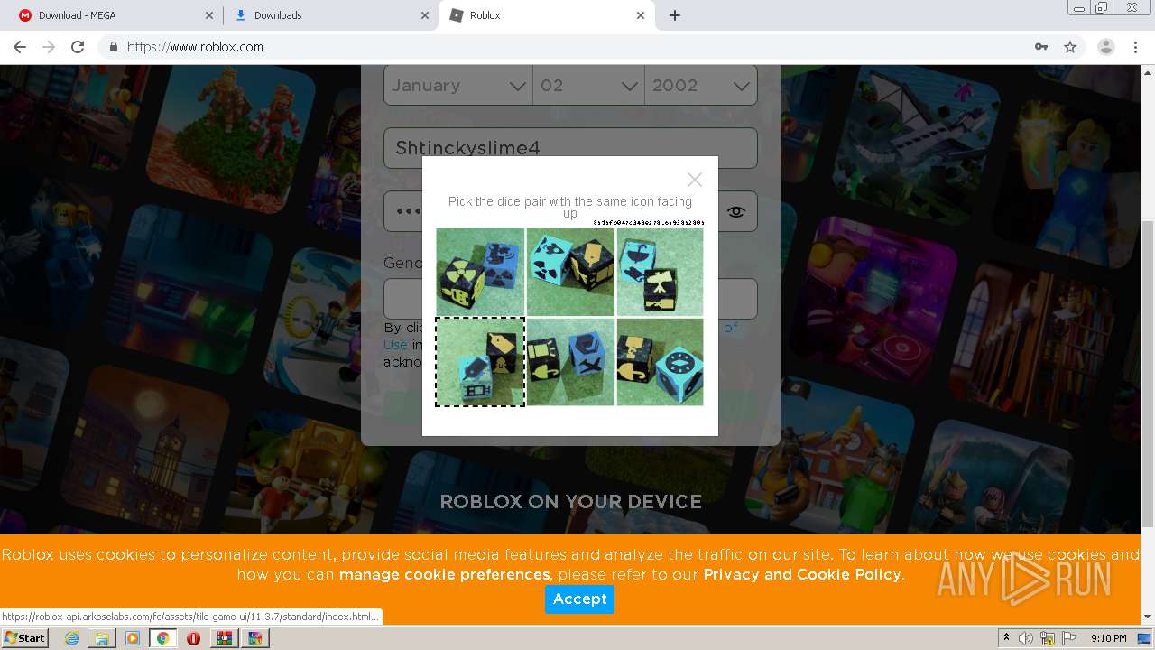Go back using the browser back arrow

(x=19, y=47)
